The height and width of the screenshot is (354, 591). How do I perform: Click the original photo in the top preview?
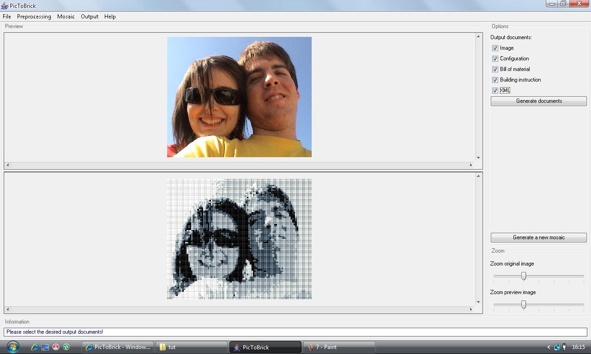coord(239,97)
